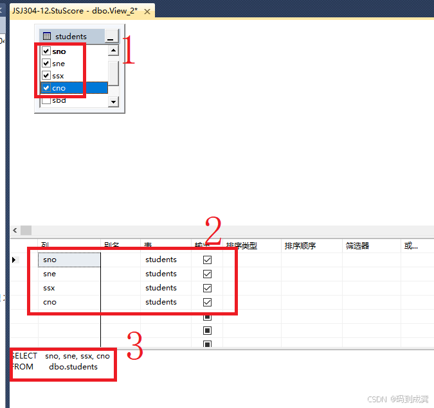The width and height of the screenshot is (434, 408).
Task: Toggle output checkbox for ssx row
Action: pyautogui.click(x=207, y=288)
